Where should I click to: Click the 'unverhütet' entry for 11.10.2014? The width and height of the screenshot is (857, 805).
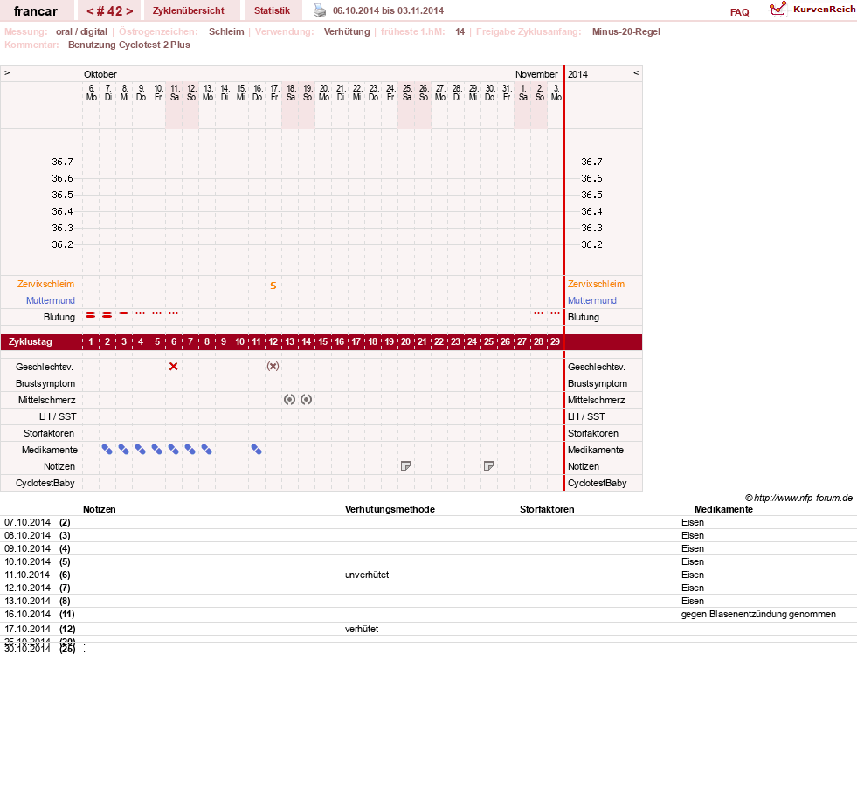tap(367, 575)
